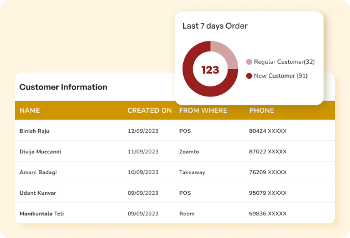Sort by the CREATED ON column header
Image resolution: width=350 pixels, height=238 pixels.
[149, 110]
